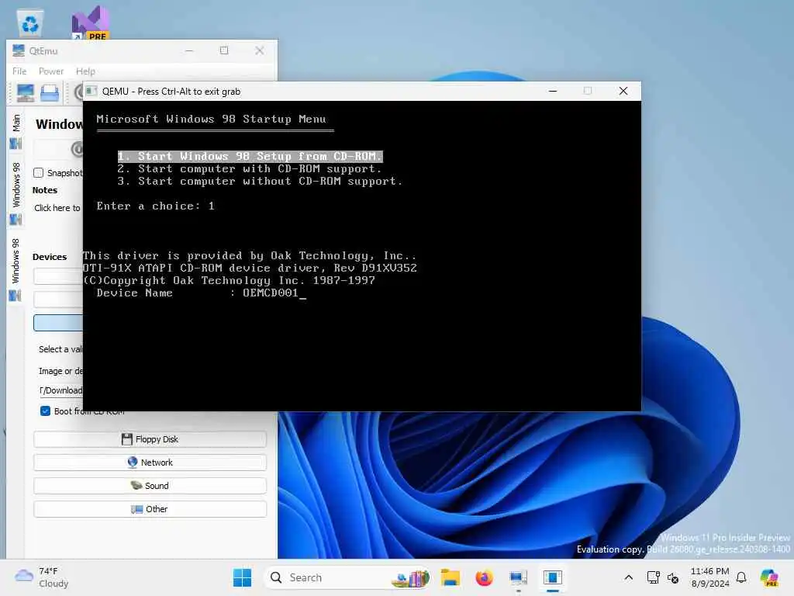Switch to the QEMU taskbar window icon
The image size is (794, 596).
[x=552, y=577]
